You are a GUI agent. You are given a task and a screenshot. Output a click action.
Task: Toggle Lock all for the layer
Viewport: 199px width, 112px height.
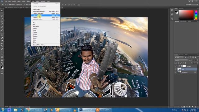click(185, 63)
